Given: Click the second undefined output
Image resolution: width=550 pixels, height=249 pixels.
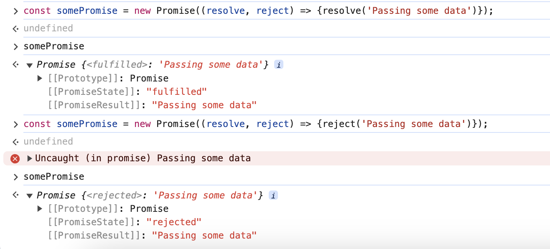Looking at the screenshot, I should point(48,142).
